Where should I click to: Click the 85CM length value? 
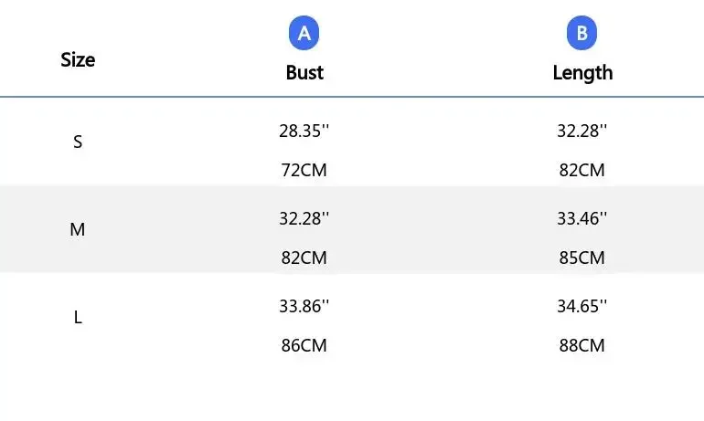(x=581, y=258)
